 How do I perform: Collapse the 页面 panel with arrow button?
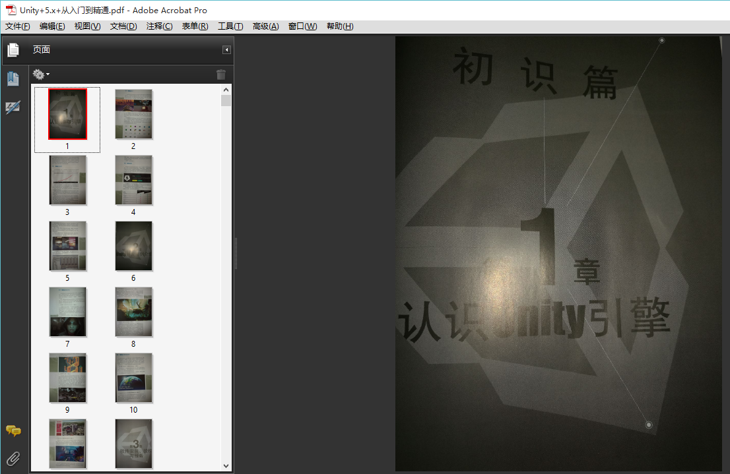[227, 49]
